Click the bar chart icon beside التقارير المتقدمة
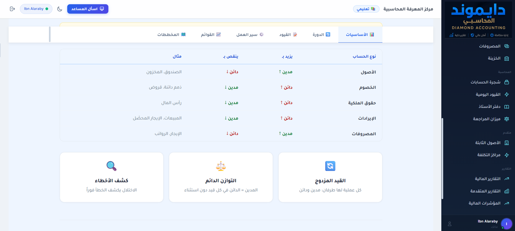Image resolution: width=515 pixels, height=231 pixels. [507, 191]
